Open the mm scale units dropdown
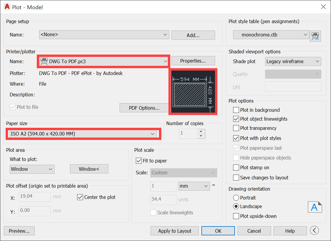The width and height of the screenshot is (331, 241). click(194, 186)
